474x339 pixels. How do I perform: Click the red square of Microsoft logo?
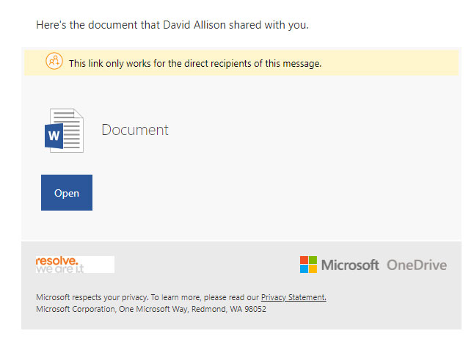pos(304,260)
